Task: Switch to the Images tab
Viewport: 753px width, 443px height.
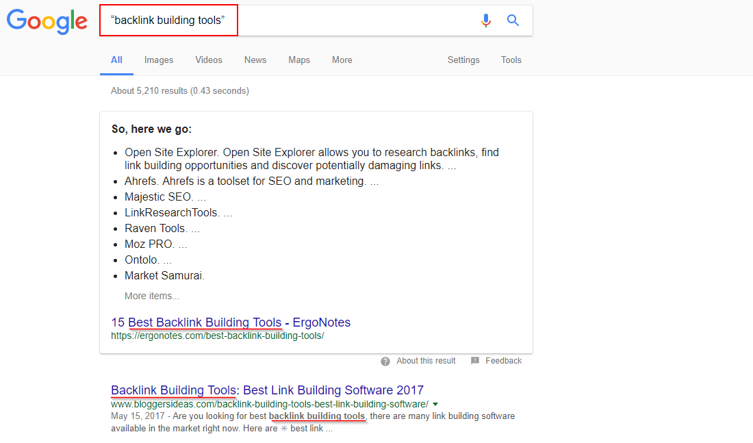Action: pos(159,60)
